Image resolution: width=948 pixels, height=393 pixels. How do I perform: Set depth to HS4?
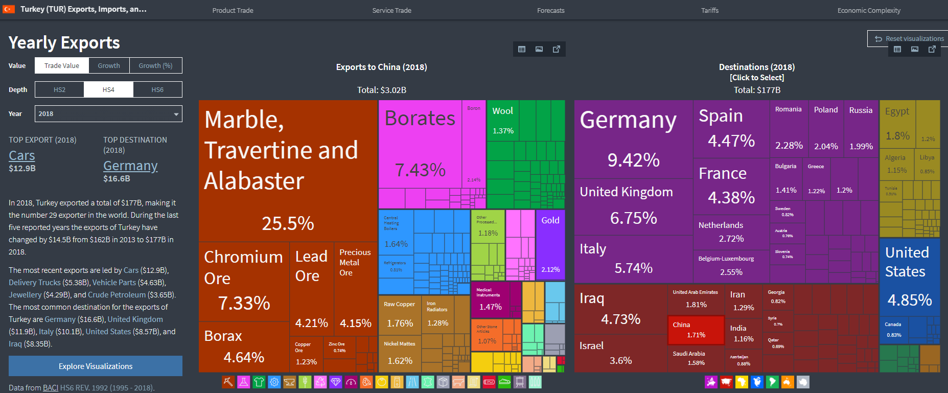tap(108, 89)
